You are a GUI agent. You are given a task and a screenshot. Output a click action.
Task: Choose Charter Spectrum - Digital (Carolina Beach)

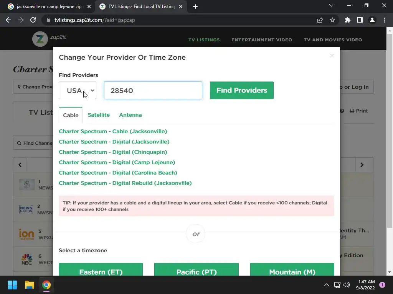pos(118,173)
